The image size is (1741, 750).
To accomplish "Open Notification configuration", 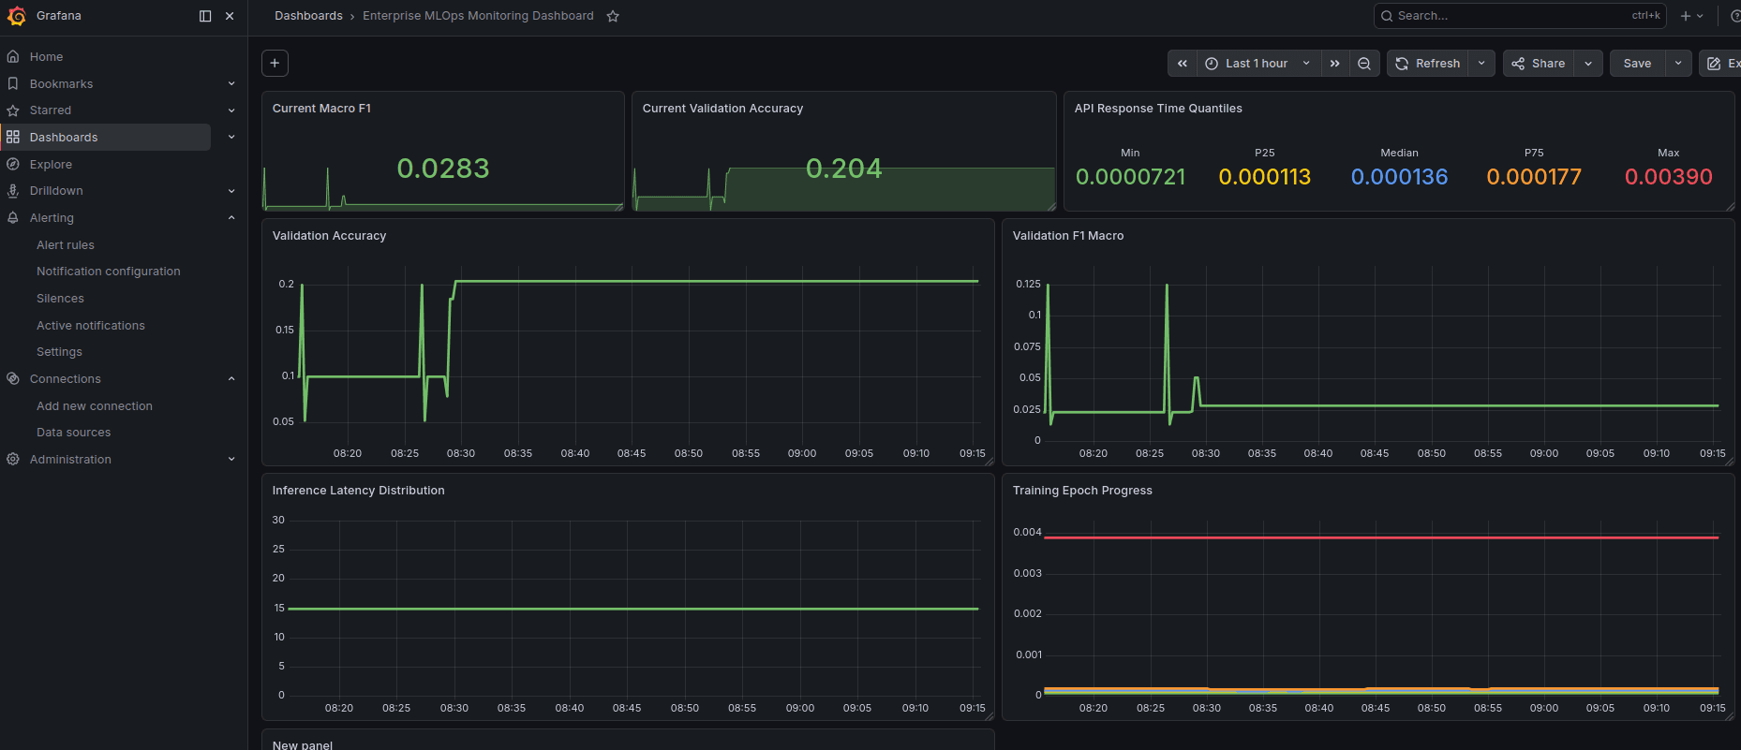I will pyautogui.click(x=109, y=272).
